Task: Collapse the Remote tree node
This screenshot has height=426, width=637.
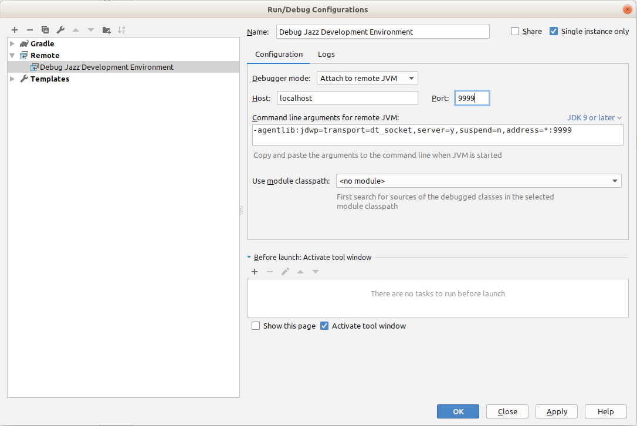Action: click(x=12, y=55)
